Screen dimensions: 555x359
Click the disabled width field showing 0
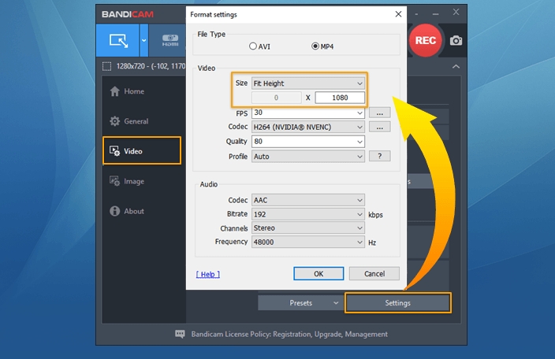[x=276, y=98]
